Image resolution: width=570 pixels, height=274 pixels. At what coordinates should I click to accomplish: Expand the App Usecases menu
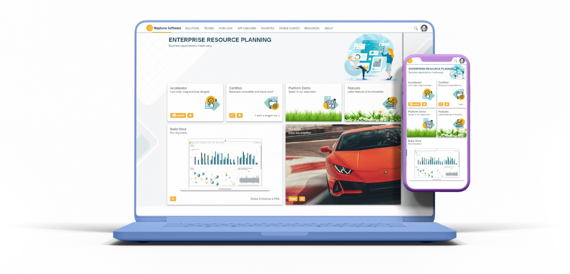click(x=246, y=28)
